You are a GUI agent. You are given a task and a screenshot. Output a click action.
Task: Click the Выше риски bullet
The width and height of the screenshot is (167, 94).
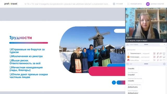tap(25, 62)
